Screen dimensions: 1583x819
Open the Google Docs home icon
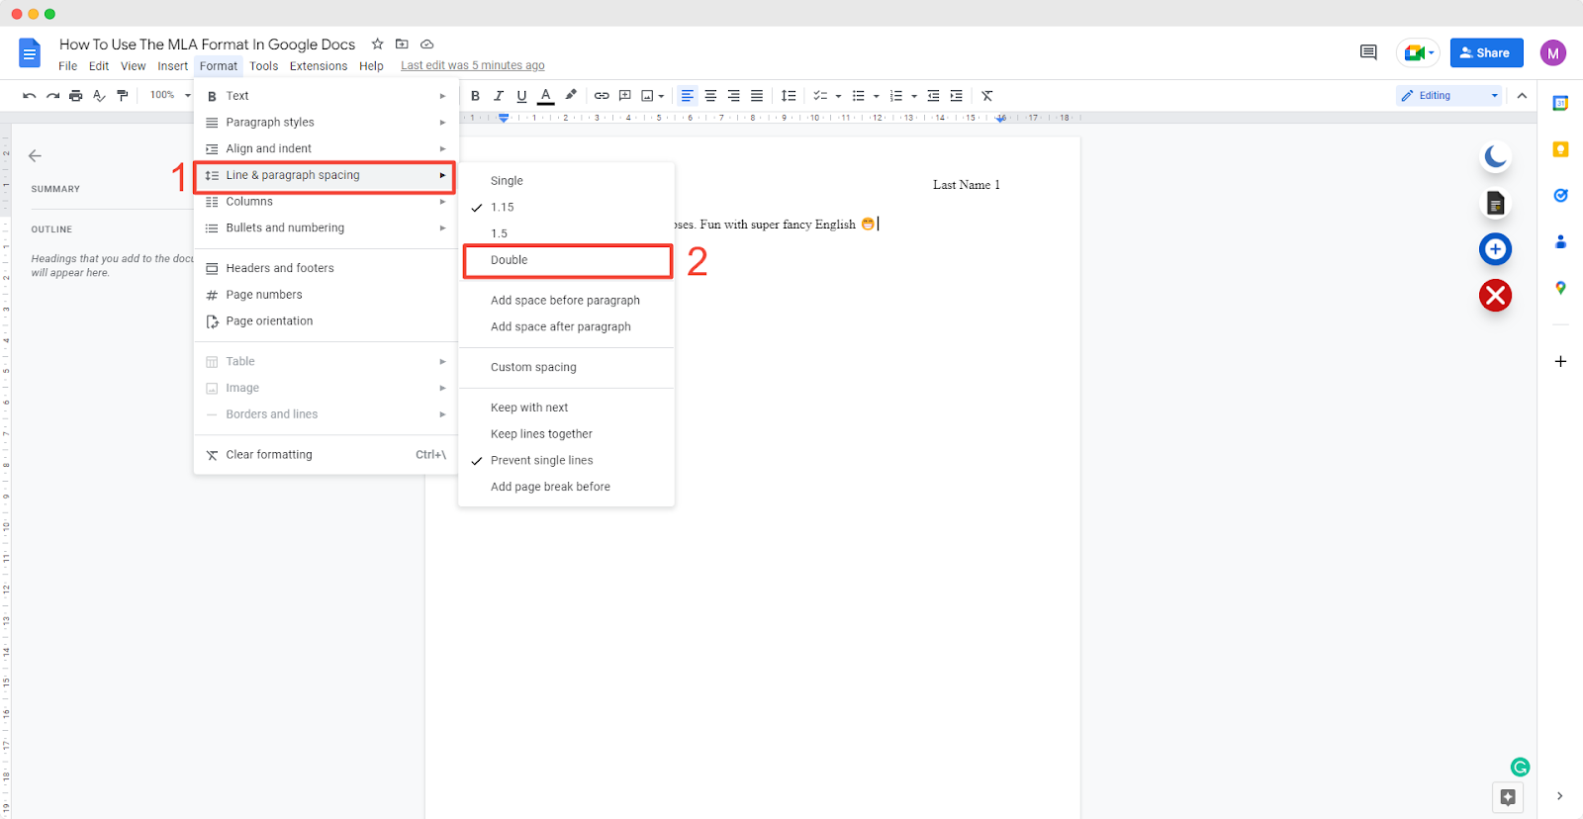point(30,53)
